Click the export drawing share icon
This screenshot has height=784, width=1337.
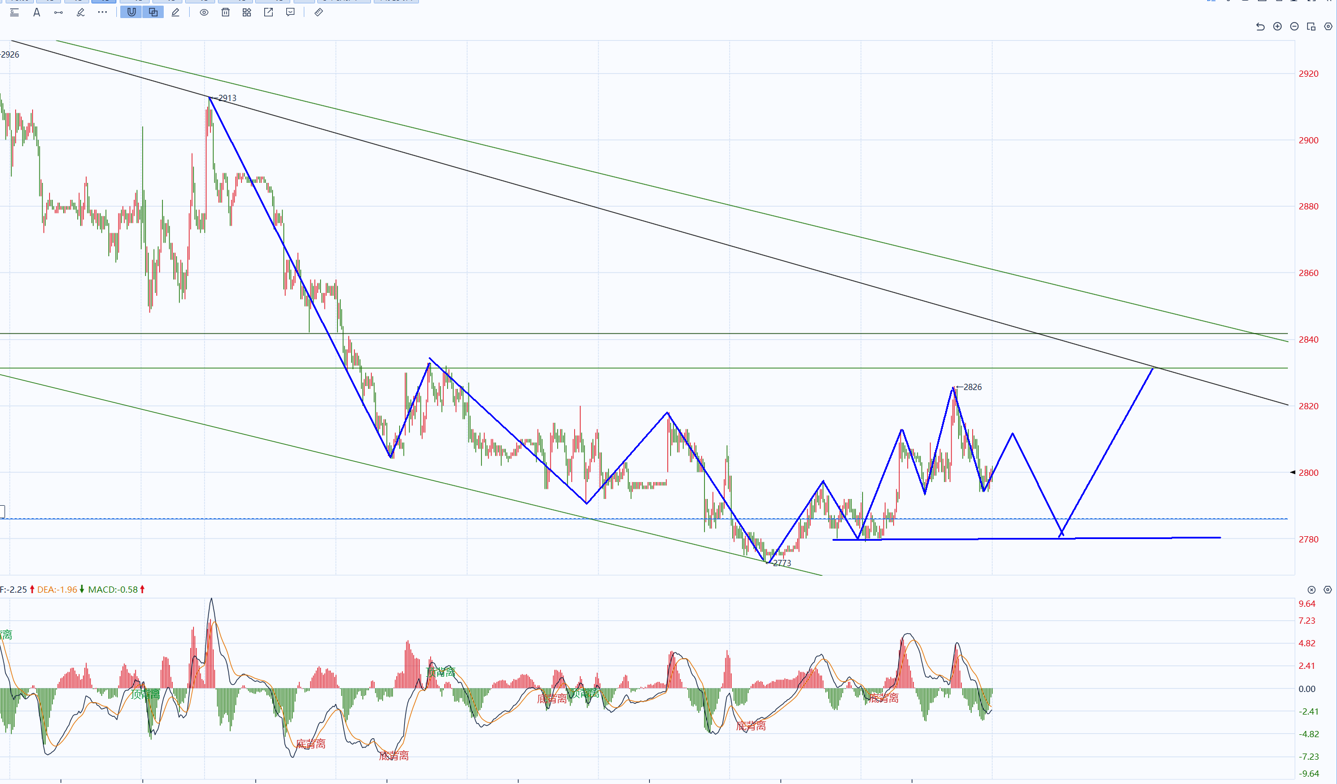(269, 12)
